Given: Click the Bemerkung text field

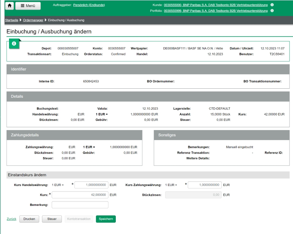Looking at the screenshot, I should coord(80,205).
